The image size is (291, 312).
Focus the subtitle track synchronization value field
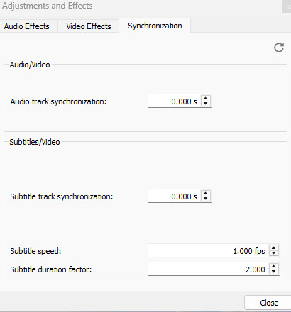click(175, 196)
